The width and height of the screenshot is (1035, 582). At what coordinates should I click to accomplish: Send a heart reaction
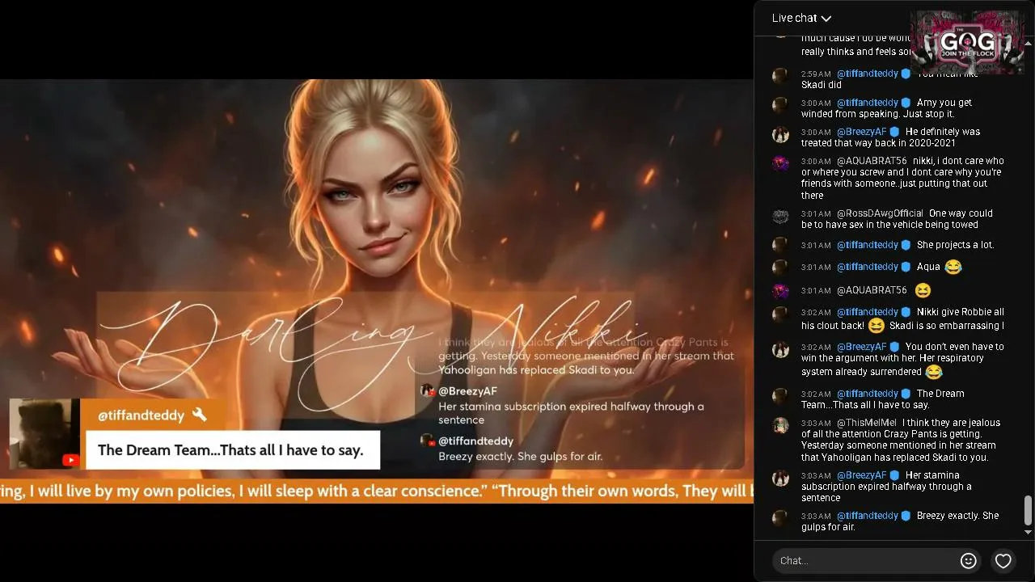(x=1003, y=560)
